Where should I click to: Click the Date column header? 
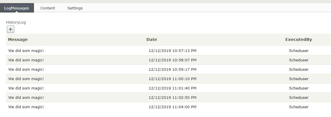(x=152, y=39)
